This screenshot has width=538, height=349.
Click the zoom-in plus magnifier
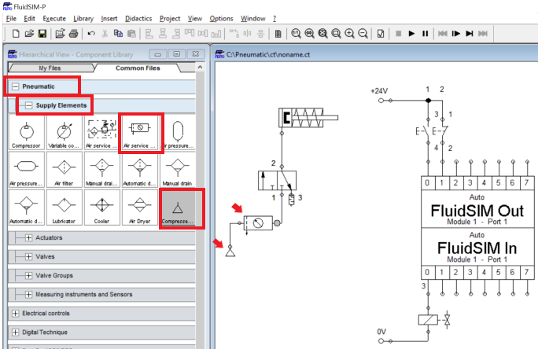[350, 34]
